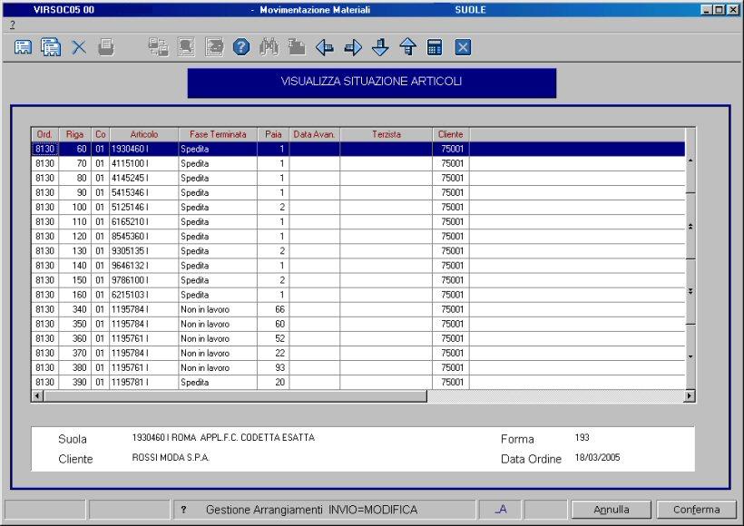This screenshot has width=744, height=526.
Task: Select article cell '9786100 I'
Action: [143, 280]
